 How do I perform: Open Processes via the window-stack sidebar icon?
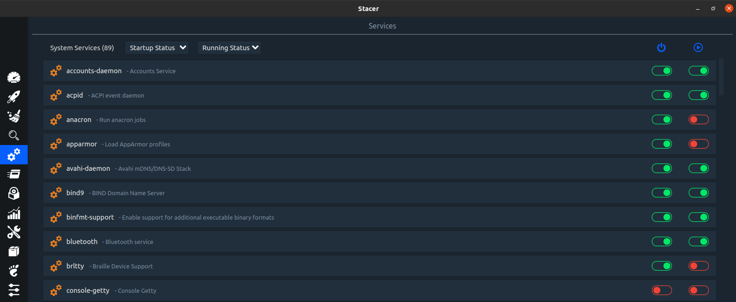14,174
